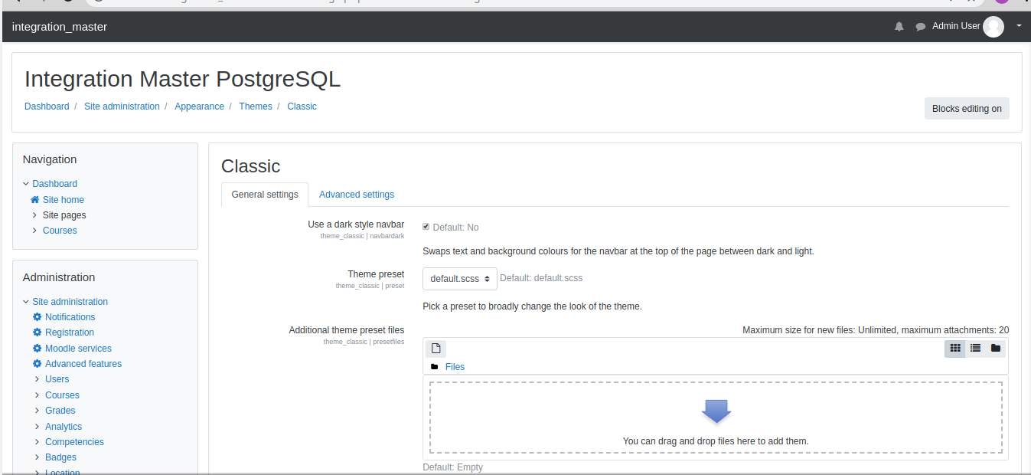The image size is (1031, 475).
Task: Open Appearance in breadcrumb
Action: (x=199, y=106)
